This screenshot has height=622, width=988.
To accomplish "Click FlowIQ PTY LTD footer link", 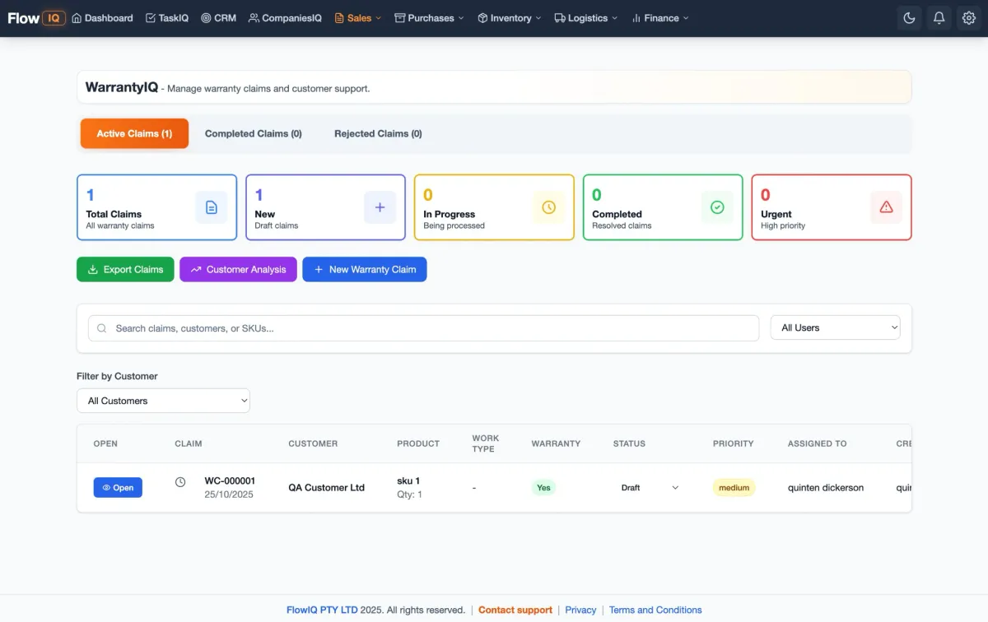I will point(322,610).
